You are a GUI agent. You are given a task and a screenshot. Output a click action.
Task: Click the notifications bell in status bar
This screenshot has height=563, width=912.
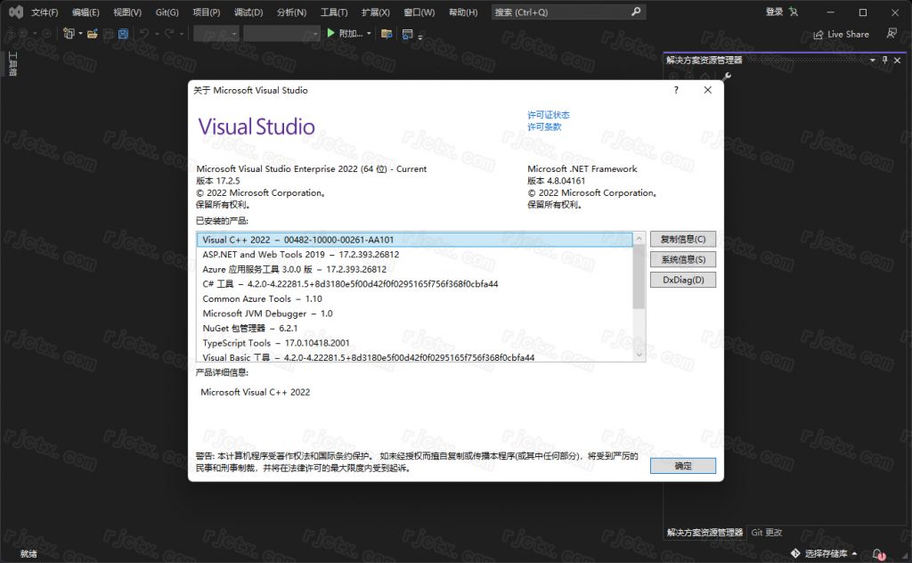coord(877,554)
